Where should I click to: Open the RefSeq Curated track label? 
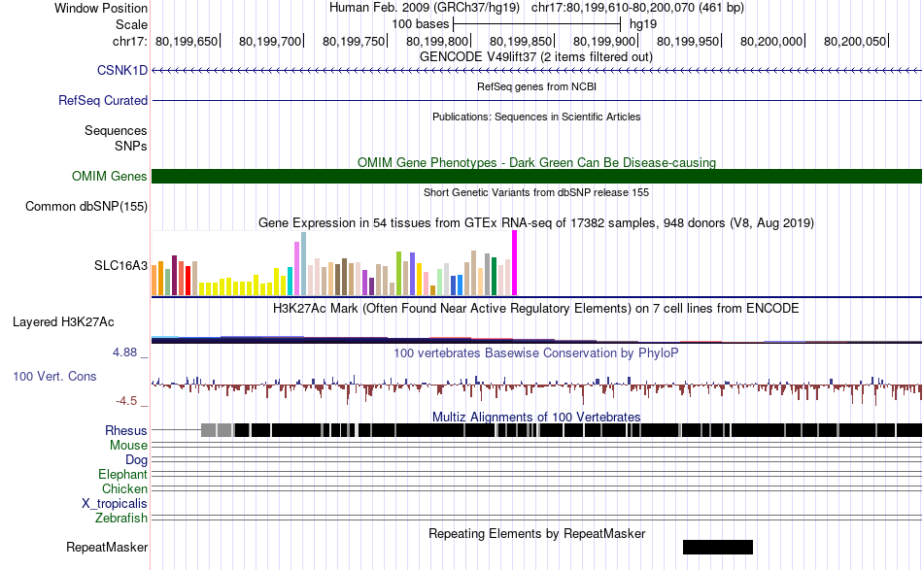pos(103,101)
